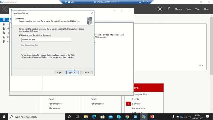This screenshot has width=213, height=120.
Task: Click Next in New Zone Wizard
Action: coord(72,73)
